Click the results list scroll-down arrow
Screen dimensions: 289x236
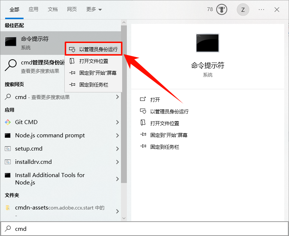[124, 218]
